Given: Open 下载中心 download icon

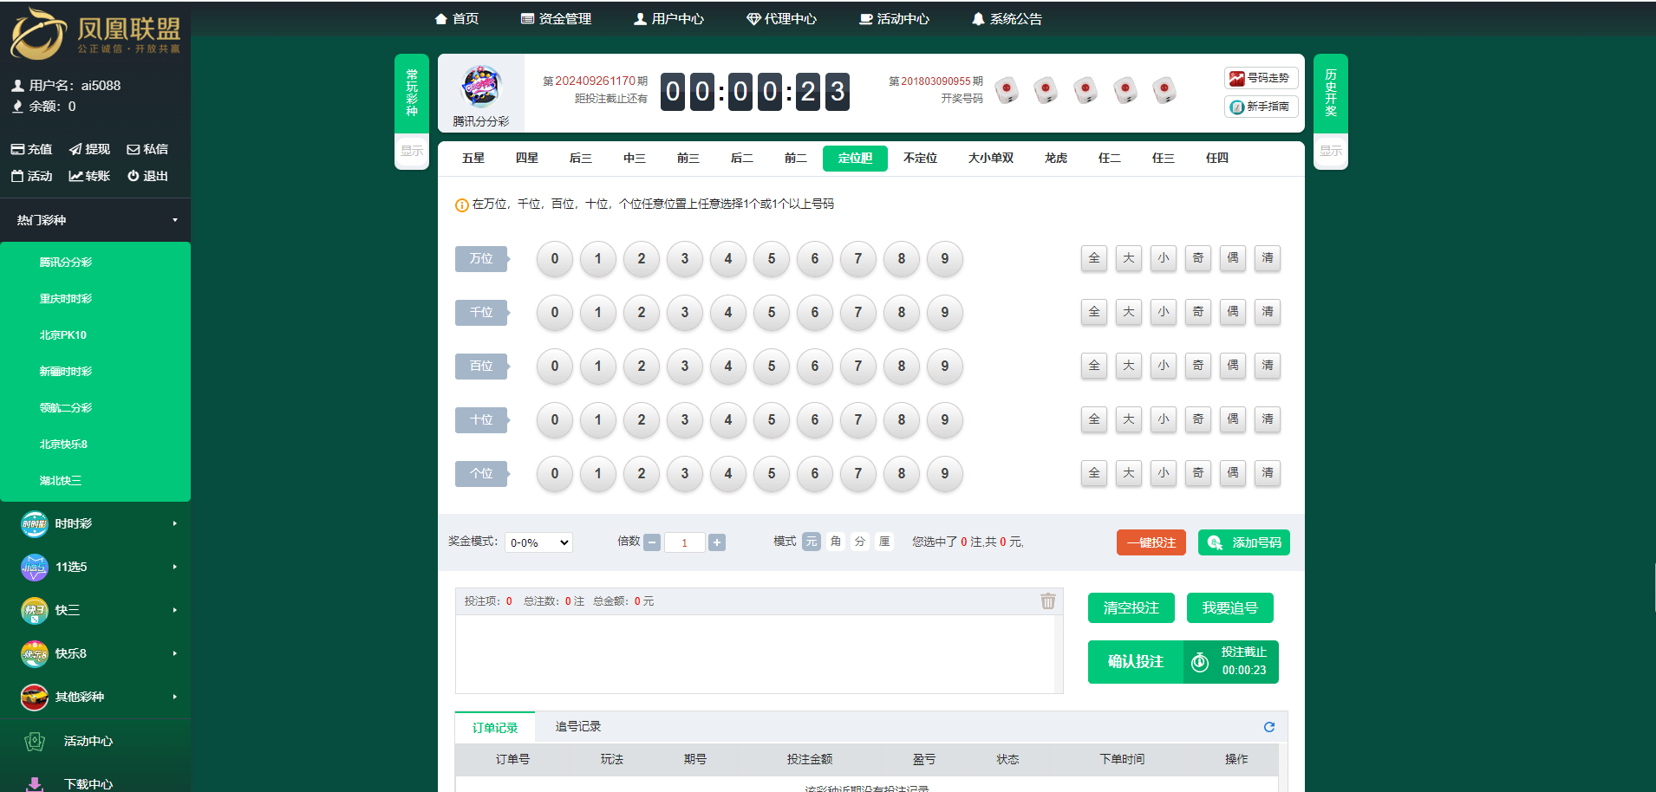Looking at the screenshot, I should (35, 784).
